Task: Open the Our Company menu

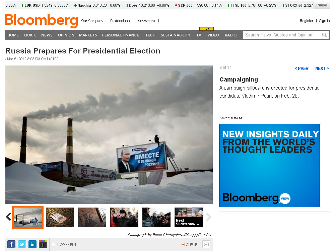Action: pos(92,21)
